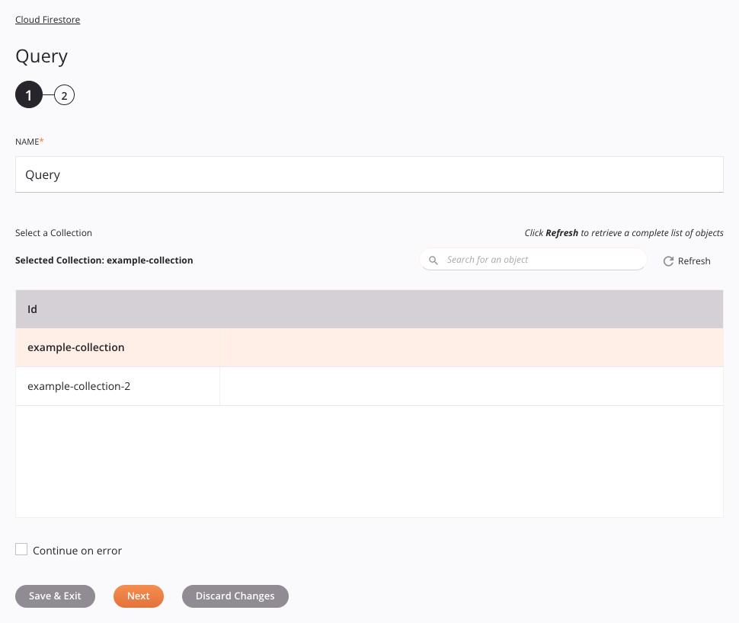Viewport: 739px width, 623px height.
Task: Select the step 1 indicator circle
Action: point(29,96)
